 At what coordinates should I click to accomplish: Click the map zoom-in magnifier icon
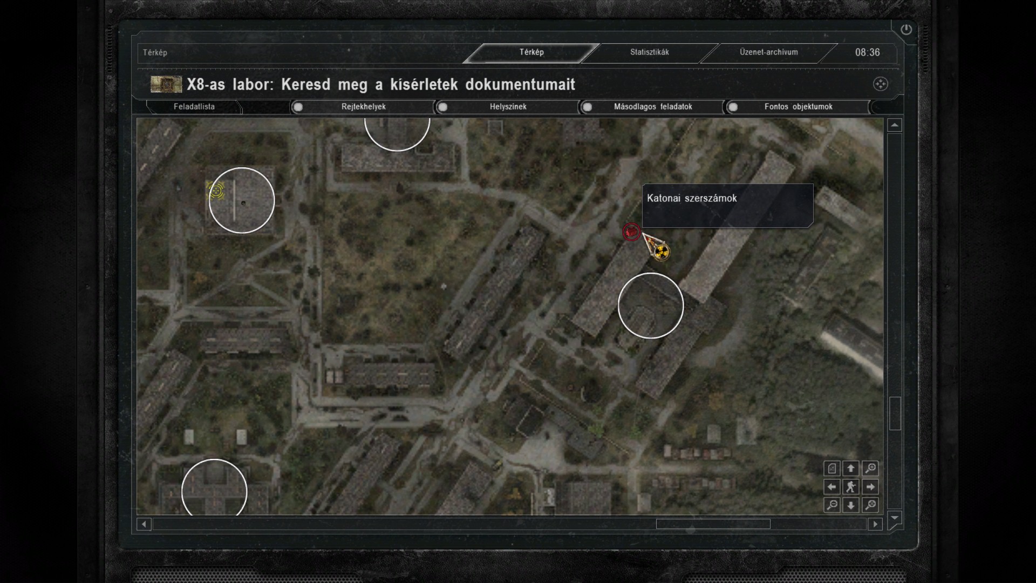click(870, 468)
